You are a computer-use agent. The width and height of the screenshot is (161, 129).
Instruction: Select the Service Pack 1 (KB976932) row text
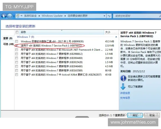[51, 46]
